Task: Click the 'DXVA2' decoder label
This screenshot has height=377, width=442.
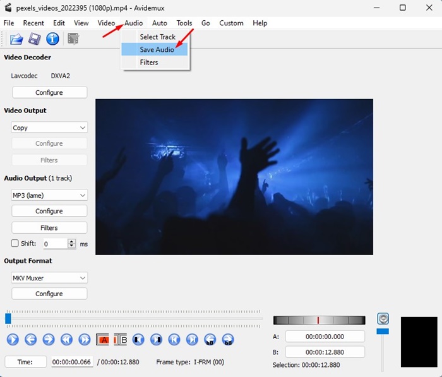Action: click(61, 76)
